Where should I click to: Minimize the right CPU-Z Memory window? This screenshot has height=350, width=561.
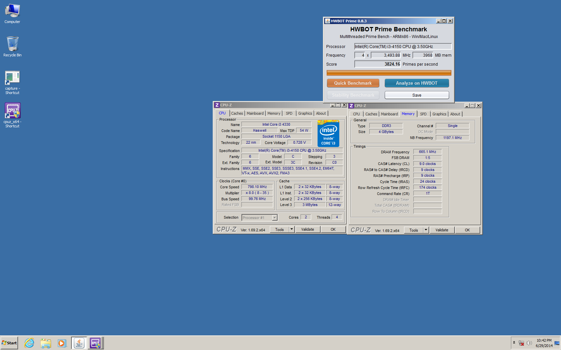pos(467,106)
